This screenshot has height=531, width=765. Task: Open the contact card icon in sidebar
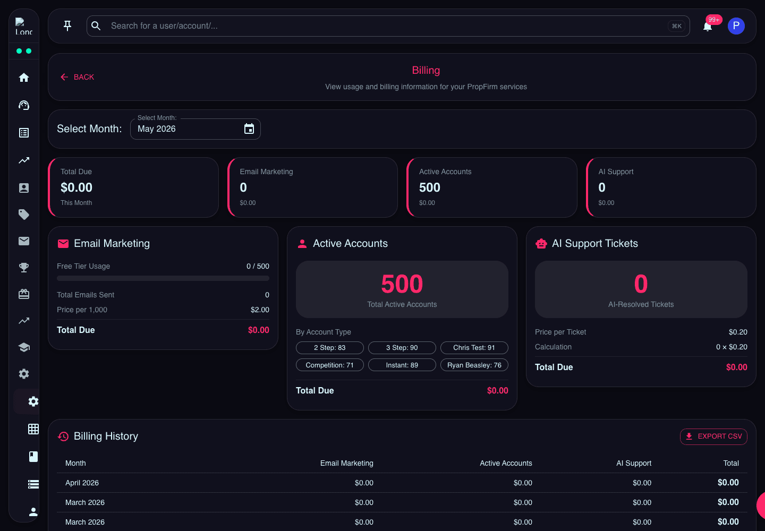coord(24,188)
